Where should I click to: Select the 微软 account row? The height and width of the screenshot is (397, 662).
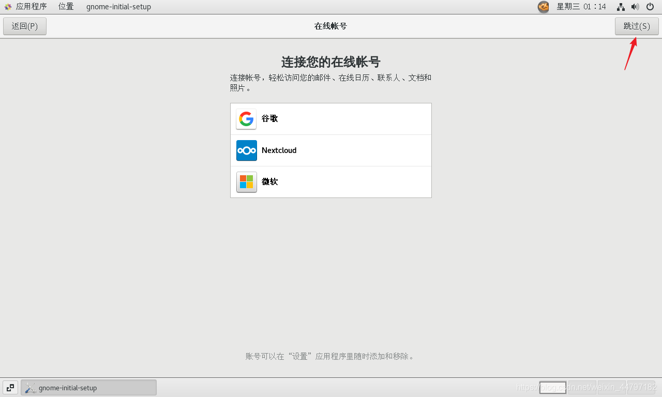click(x=331, y=182)
